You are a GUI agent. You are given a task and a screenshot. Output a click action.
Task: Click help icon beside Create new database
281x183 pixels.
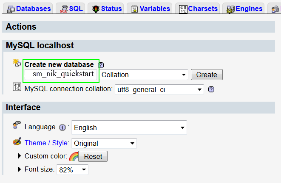coord(101,65)
